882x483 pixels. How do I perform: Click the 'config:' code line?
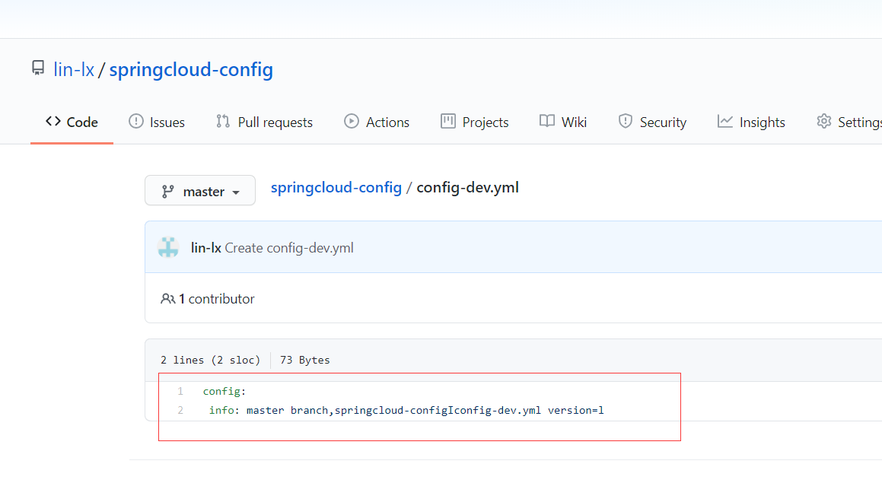pyautogui.click(x=224, y=391)
